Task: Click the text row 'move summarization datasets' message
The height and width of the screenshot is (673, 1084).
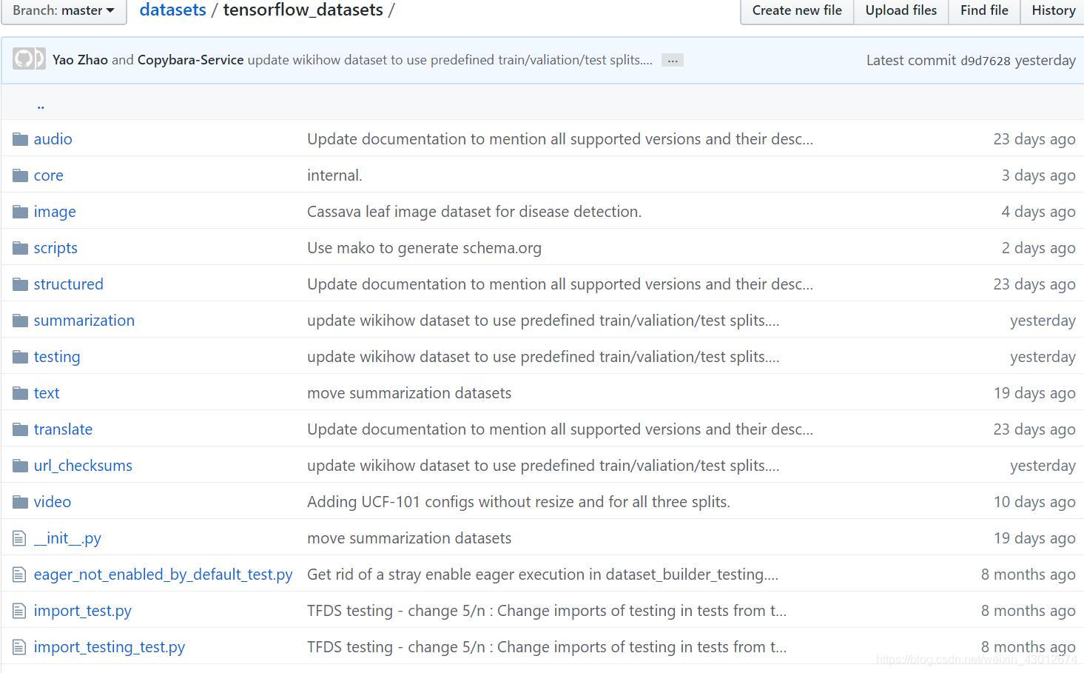Action: point(409,393)
